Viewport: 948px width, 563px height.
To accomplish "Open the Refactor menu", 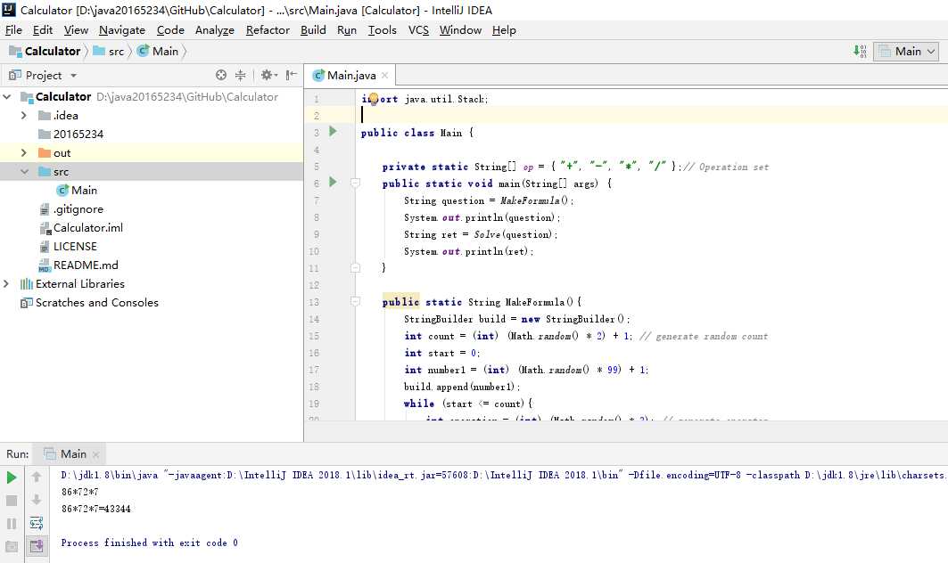I will pyautogui.click(x=268, y=30).
